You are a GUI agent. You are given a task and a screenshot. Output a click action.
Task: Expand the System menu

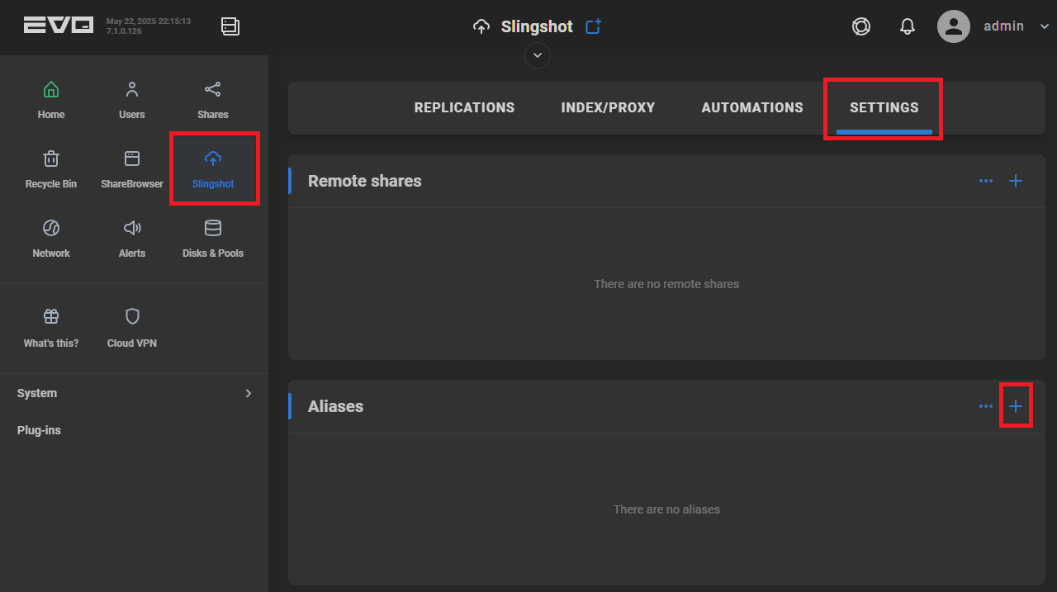[x=135, y=393]
